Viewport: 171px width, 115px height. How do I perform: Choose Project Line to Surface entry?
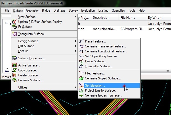(109, 90)
